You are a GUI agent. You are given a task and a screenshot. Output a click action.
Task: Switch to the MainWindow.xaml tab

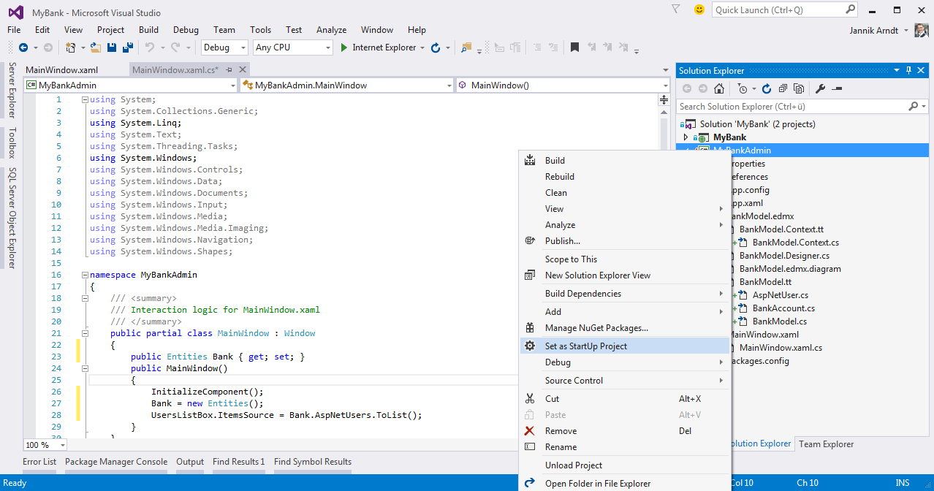pyautogui.click(x=61, y=70)
